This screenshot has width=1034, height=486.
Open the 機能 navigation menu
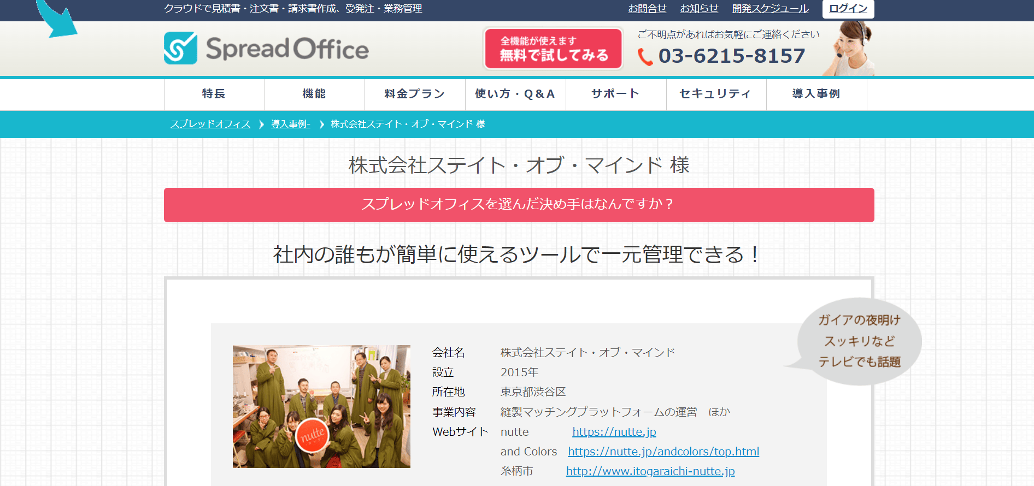point(314,94)
